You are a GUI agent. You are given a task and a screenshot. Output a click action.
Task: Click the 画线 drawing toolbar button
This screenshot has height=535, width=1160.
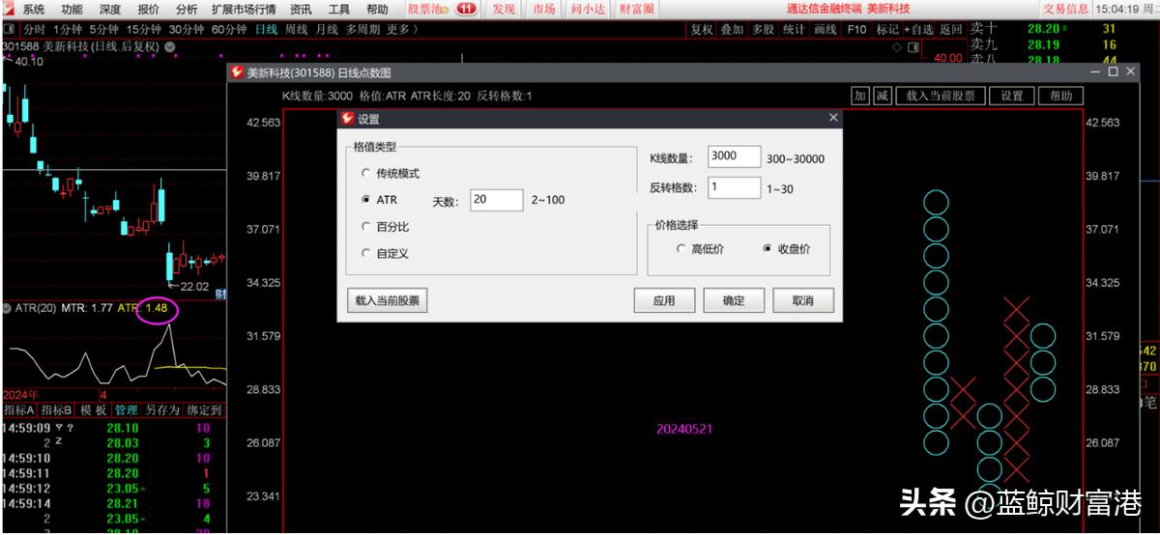coord(825,30)
